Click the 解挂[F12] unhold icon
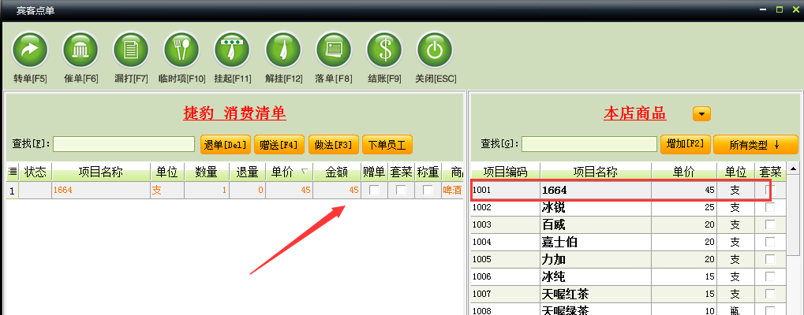The width and height of the screenshot is (804, 315). tap(283, 50)
